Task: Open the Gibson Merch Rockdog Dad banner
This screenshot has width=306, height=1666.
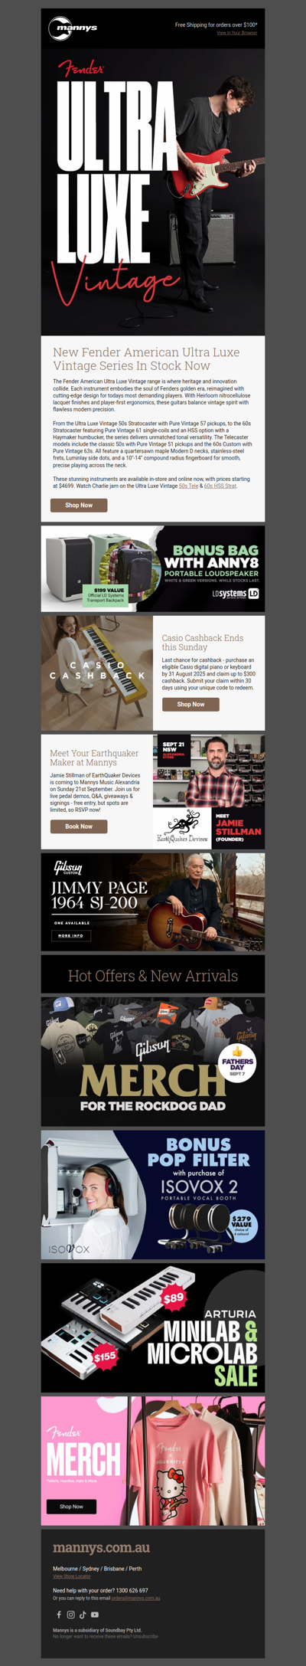Action: point(153,1061)
